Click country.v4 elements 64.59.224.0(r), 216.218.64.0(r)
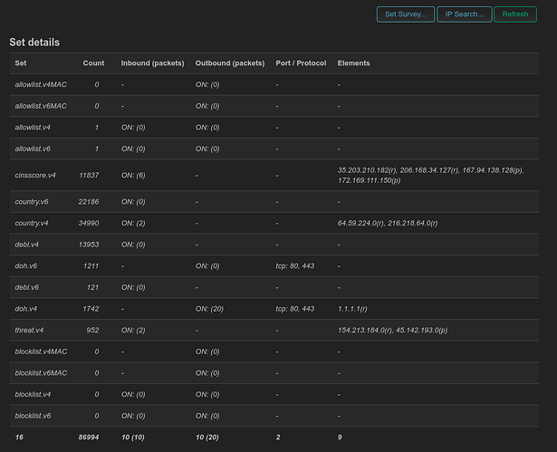Screen dimensions: 557x452 tap(388, 223)
